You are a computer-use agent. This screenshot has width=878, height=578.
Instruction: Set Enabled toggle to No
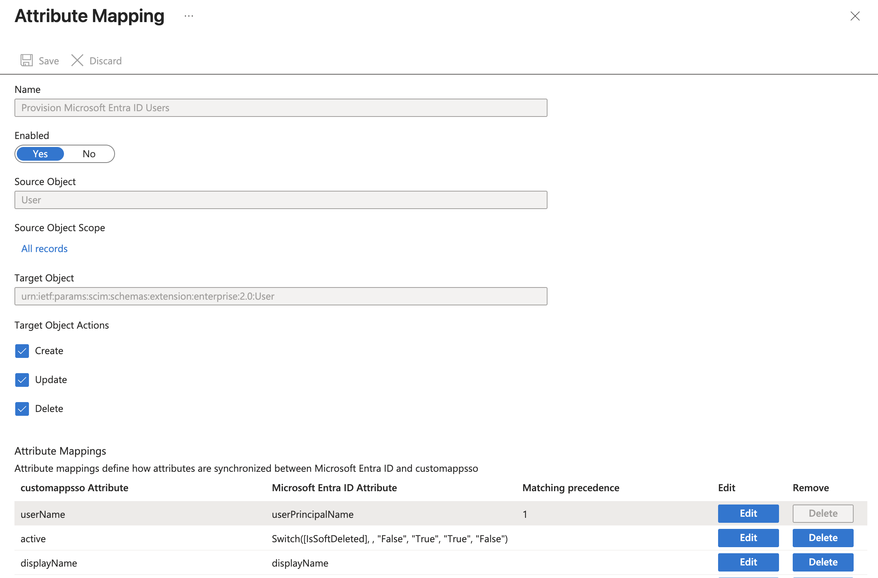[x=89, y=154]
